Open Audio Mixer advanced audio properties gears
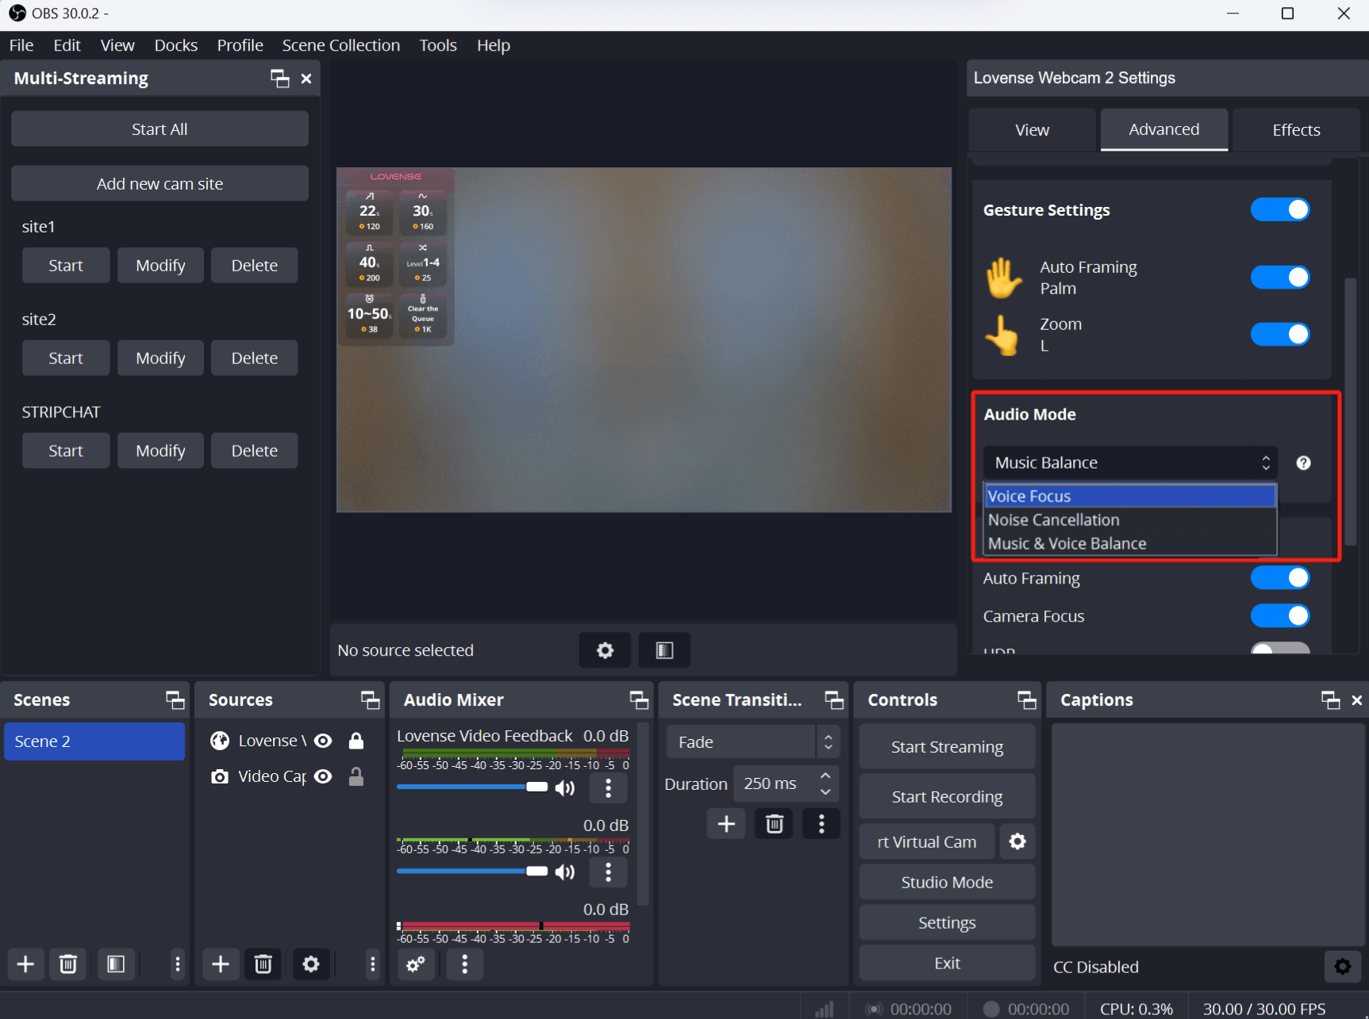1369x1019 pixels. pyautogui.click(x=415, y=963)
